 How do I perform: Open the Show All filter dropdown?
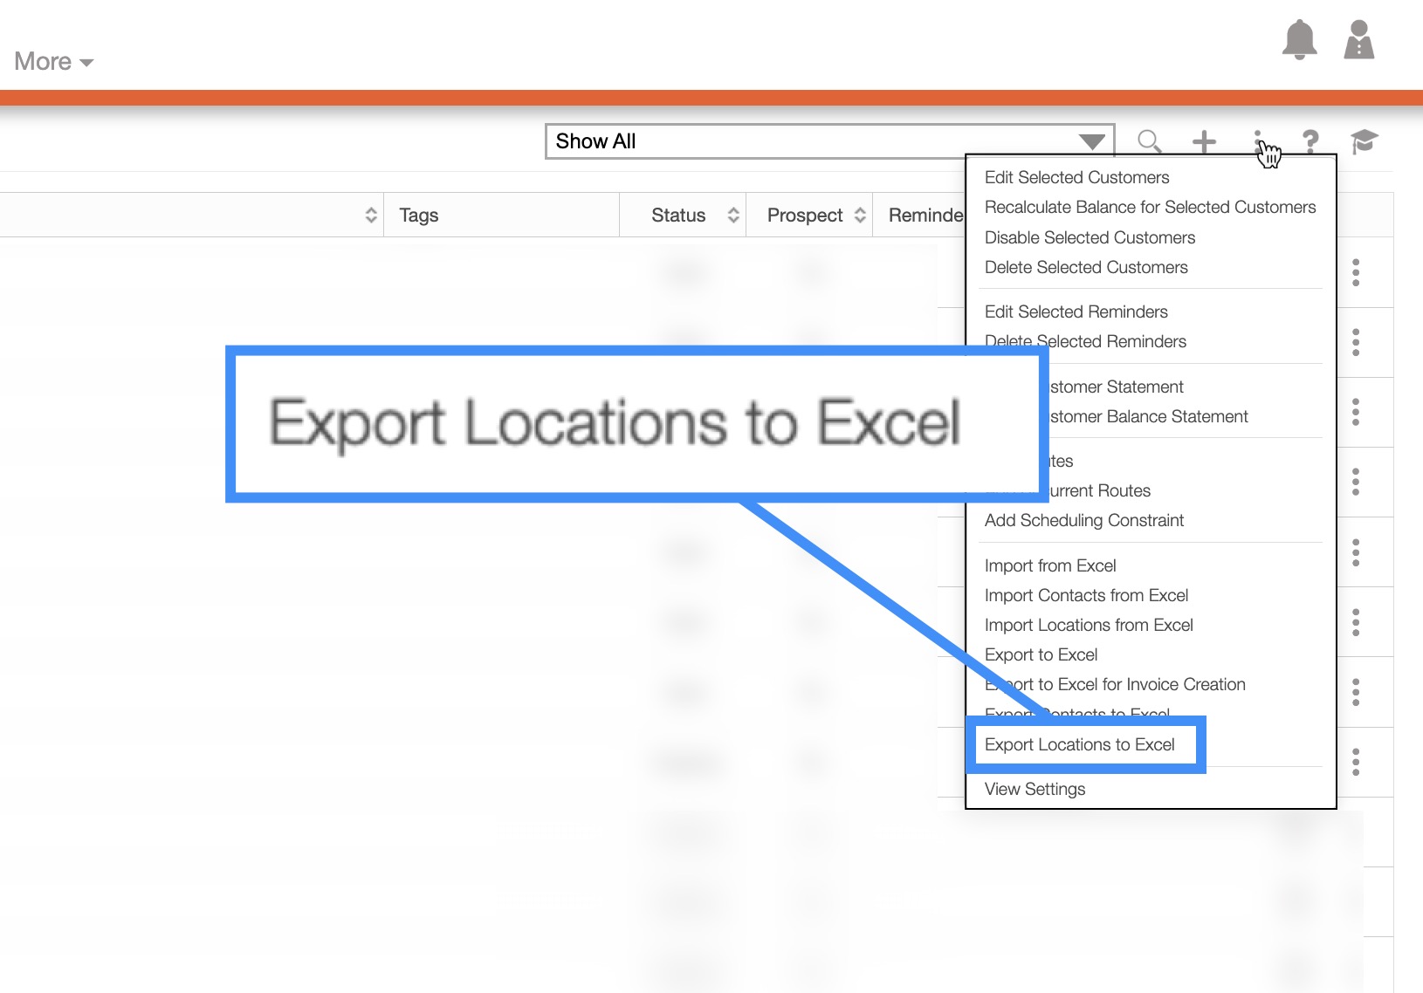coord(829,141)
